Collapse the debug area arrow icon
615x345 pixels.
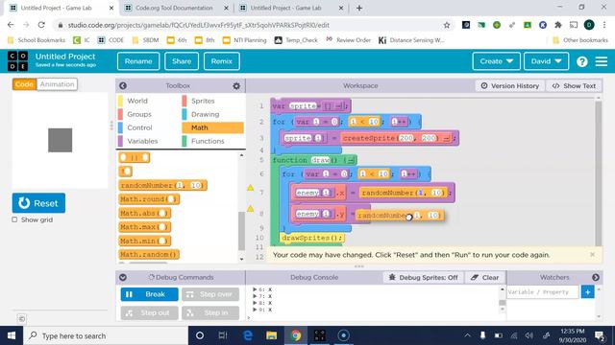pyautogui.click(x=123, y=277)
